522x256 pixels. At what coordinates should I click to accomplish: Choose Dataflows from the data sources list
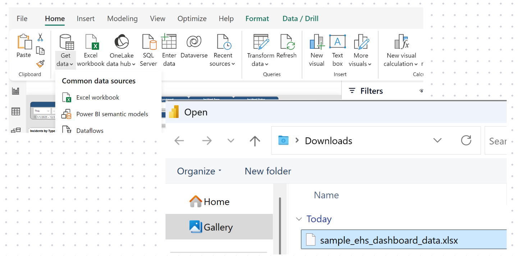108,130
